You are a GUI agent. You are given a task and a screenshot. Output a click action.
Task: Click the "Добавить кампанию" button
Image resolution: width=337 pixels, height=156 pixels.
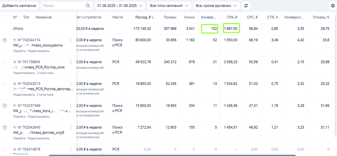[x=19, y=6]
